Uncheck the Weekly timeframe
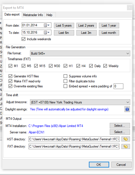Screen dimensions: 135x175 [x=105, y=66]
